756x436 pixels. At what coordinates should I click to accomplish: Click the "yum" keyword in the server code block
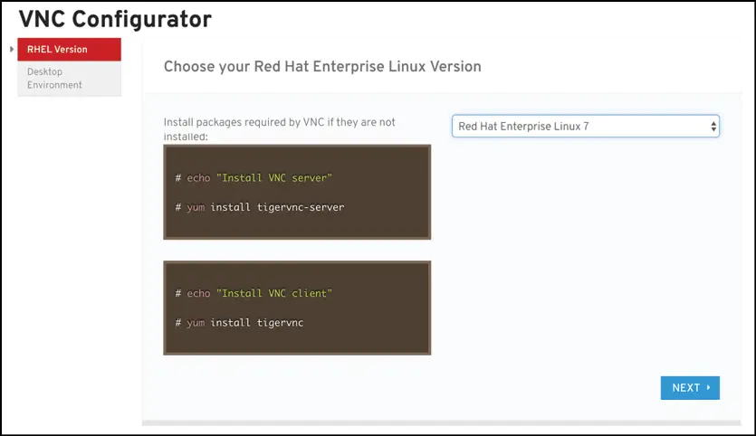click(x=196, y=207)
